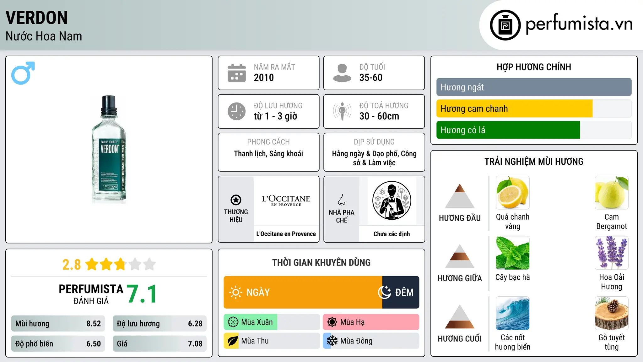
Task: Click the fifth grey rating star
Action: (149, 264)
